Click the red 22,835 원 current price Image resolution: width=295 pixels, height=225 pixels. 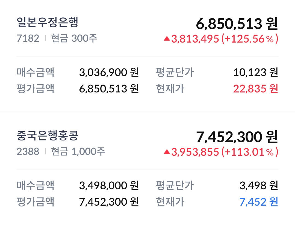(255, 89)
